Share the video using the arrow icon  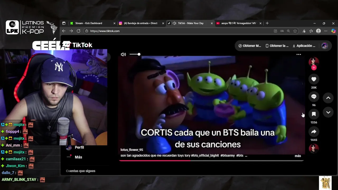click(x=314, y=131)
